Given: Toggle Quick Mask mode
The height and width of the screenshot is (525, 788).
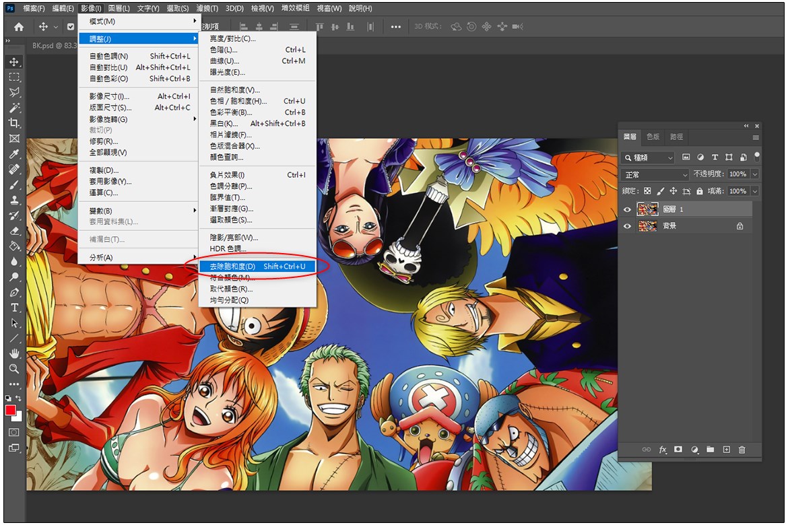Looking at the screenshot, I should pos(14,432).
